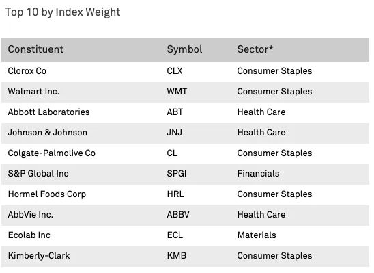Click the WMT ticker symbol
The image size is (374, 273).
177,92
